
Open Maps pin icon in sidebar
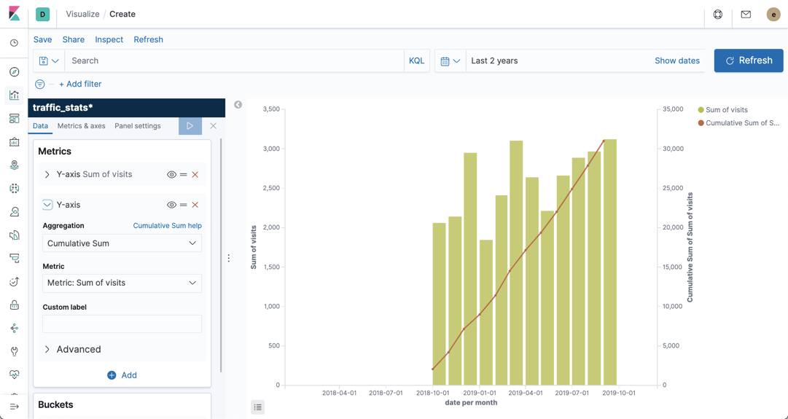(x=14, y=165)
